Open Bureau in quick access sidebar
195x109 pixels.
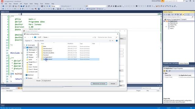pos(30,48)
